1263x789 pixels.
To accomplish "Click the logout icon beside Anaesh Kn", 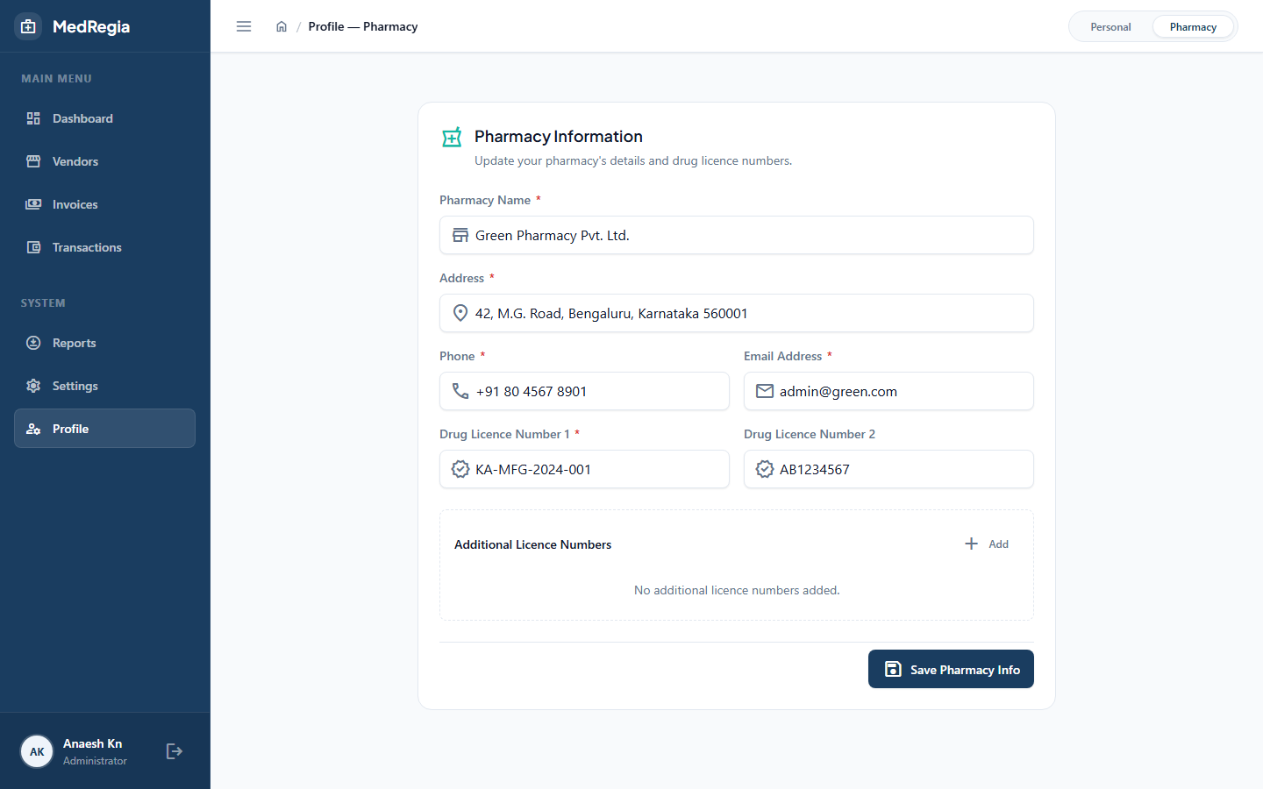I will point(175,751).
